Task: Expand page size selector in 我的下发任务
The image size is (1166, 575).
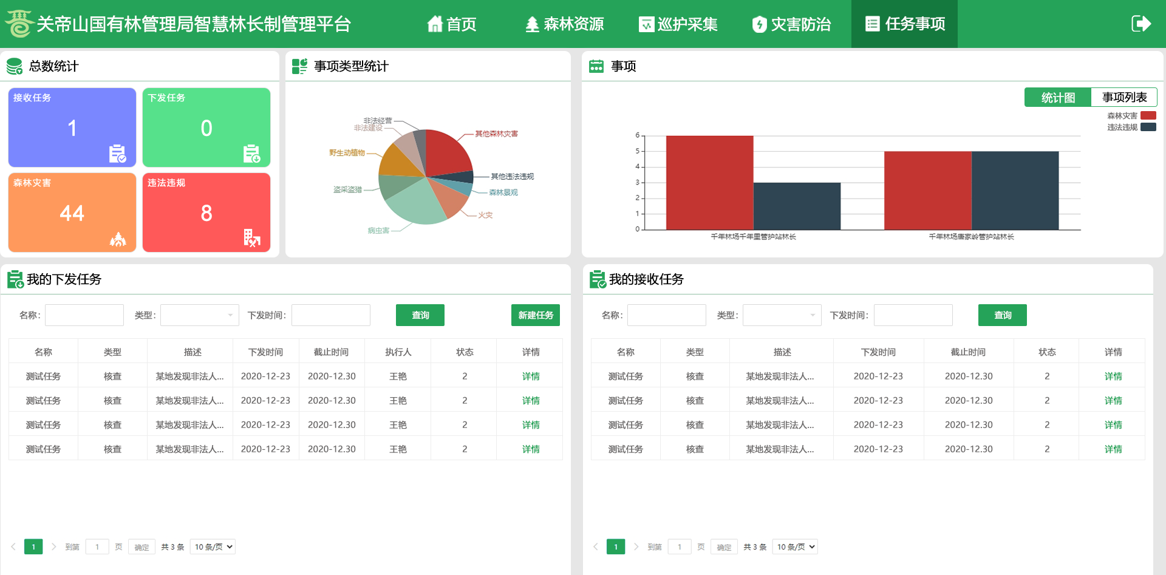Action: pyautogui.click(x=213, y=546)
